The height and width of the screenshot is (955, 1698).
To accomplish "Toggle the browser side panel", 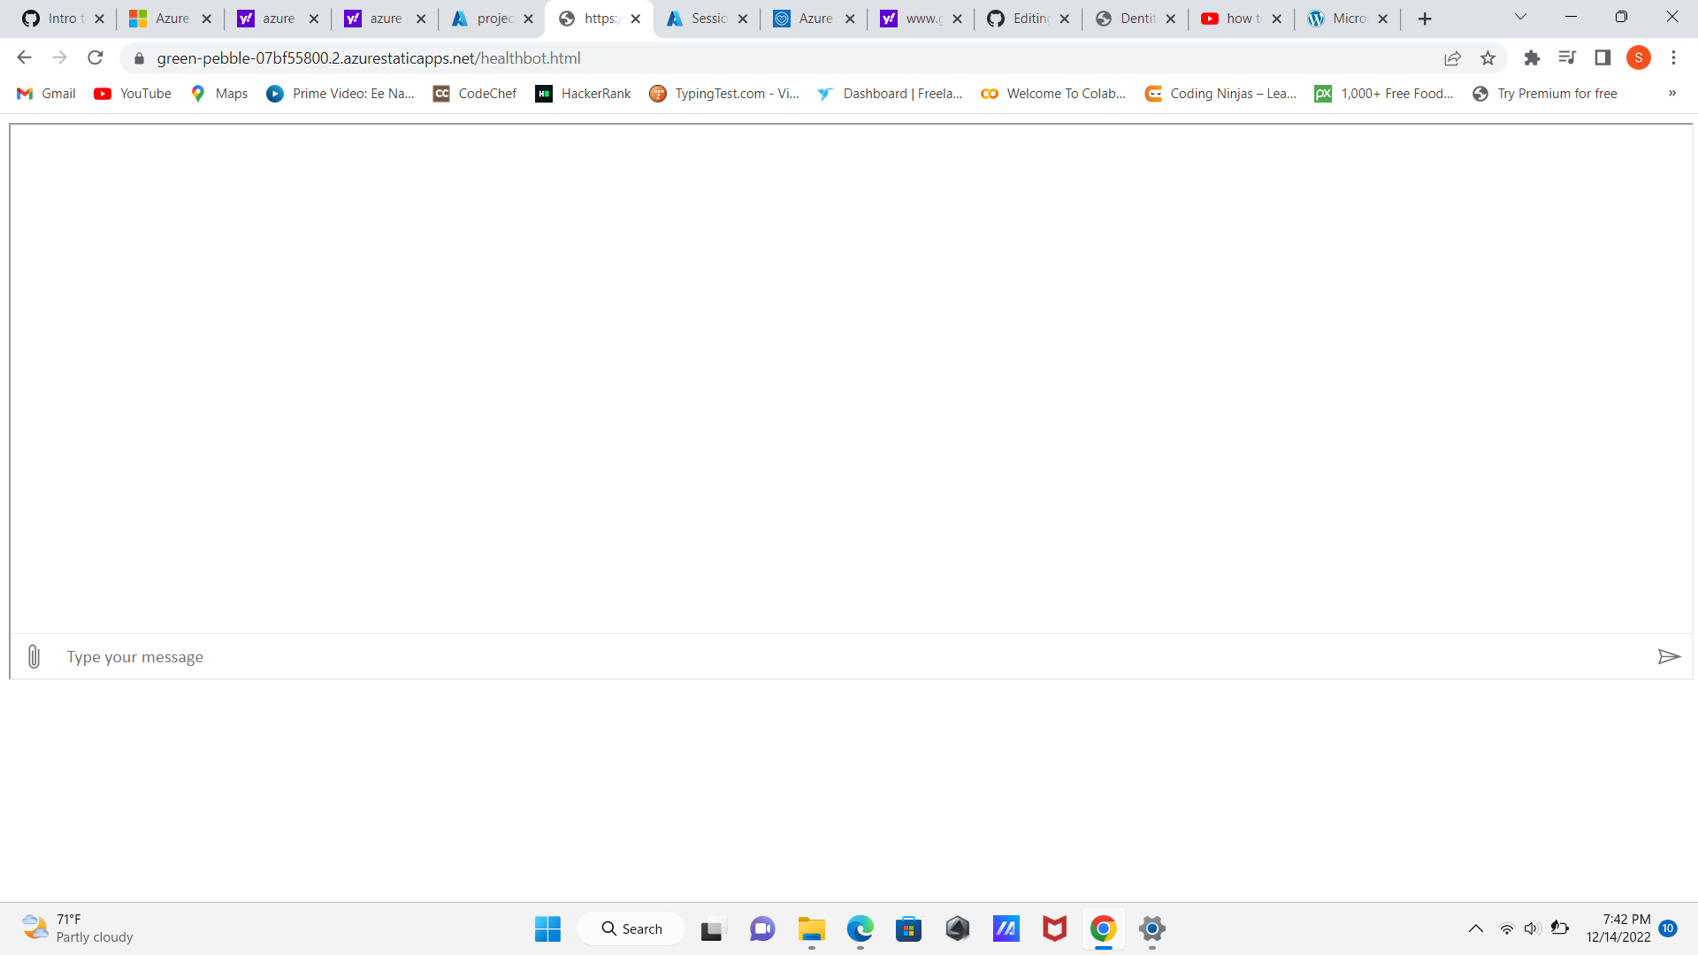I will pos(1602,58).
